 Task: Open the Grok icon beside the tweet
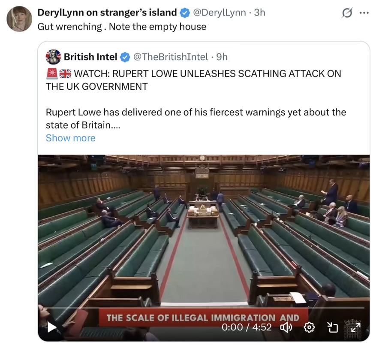tap(347, 13)
